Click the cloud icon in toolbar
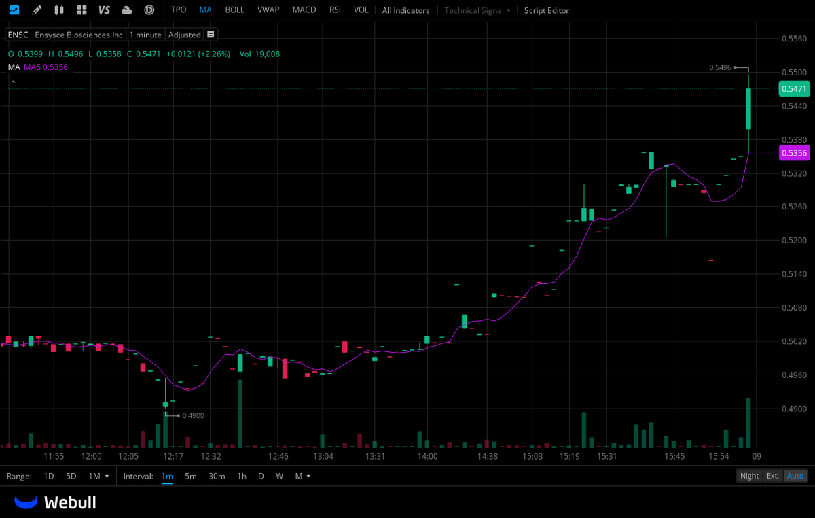The image size is (815, 518). point(126,10)
